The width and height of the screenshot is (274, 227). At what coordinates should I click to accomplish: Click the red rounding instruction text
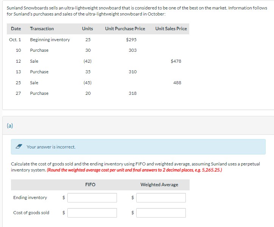(x=134, y=170)
